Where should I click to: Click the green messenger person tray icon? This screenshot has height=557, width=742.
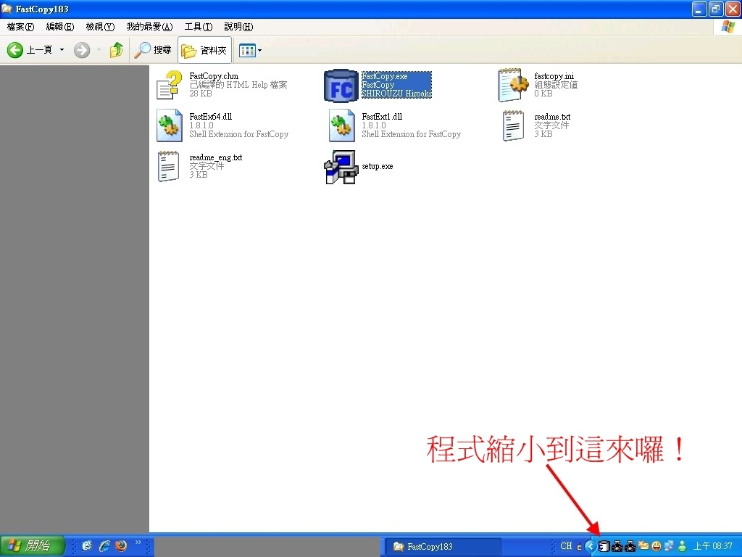(x=682, y=546)
